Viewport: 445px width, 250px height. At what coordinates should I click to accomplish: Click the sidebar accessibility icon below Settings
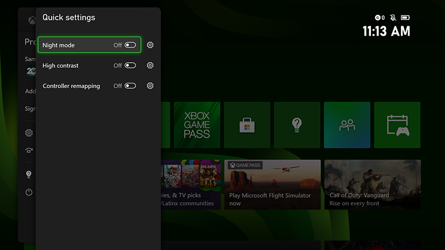pyautogui.click(x=29, y=150)
